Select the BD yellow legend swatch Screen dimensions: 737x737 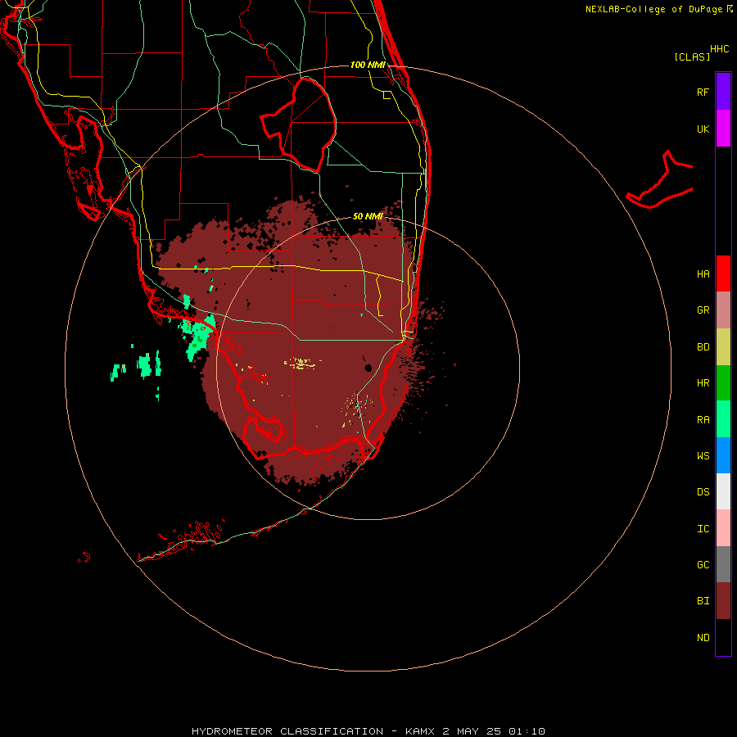click(723, 347)
